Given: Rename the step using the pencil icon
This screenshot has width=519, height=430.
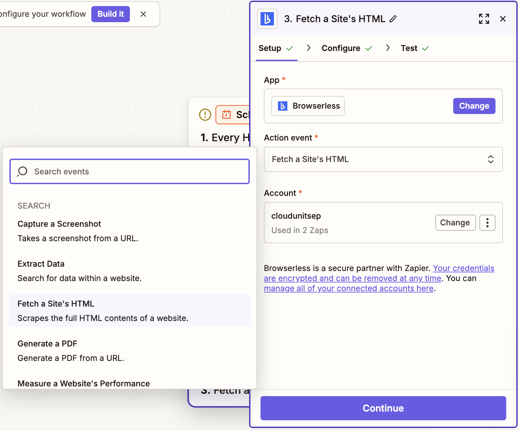Looking at the screenshot, I should pyautogui.click(x=393, y=19).
